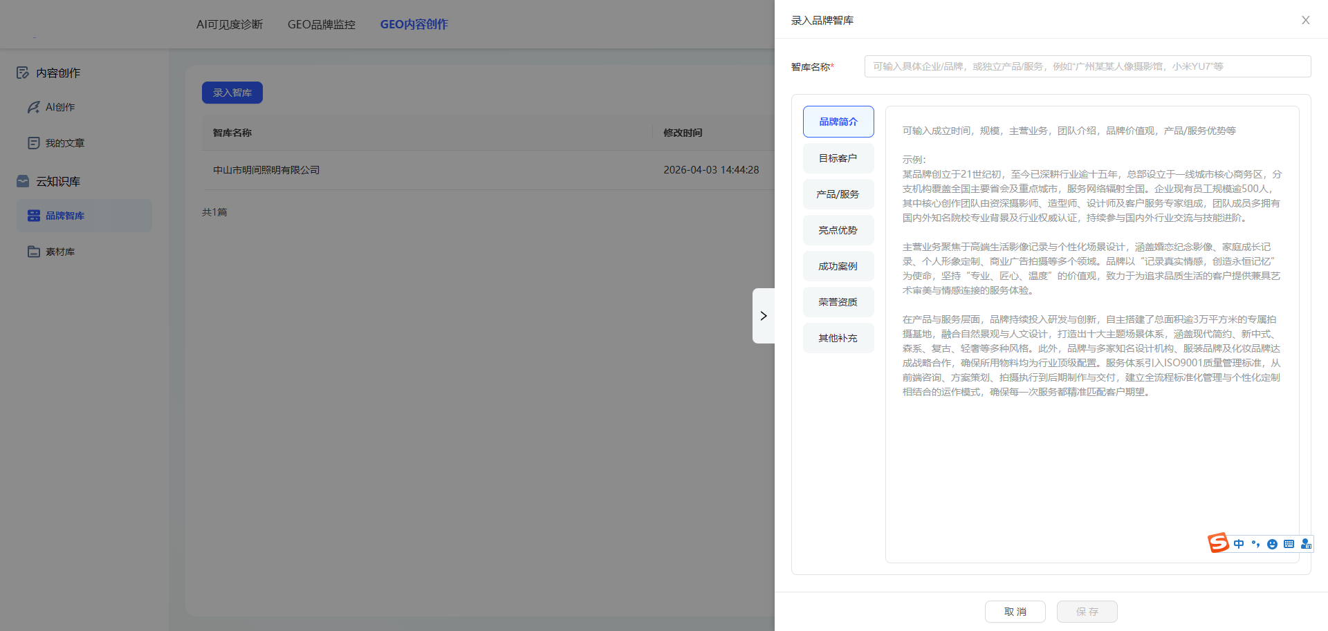Click the 我的文章 document icon
This screenshot has height=631, width=1328.
click(x=33, y=143)
